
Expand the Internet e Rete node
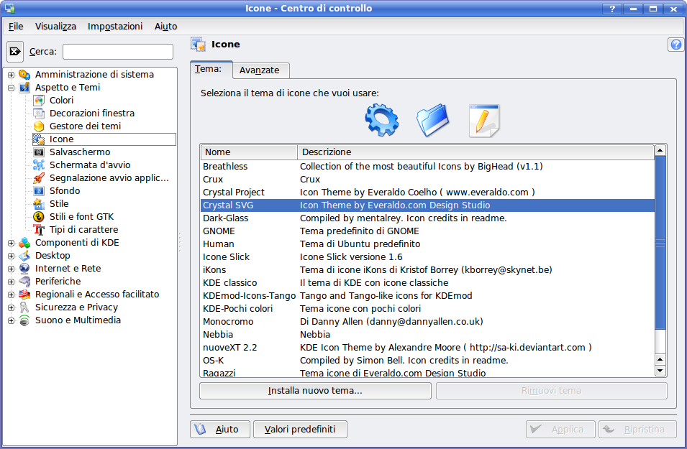[11, 269]
